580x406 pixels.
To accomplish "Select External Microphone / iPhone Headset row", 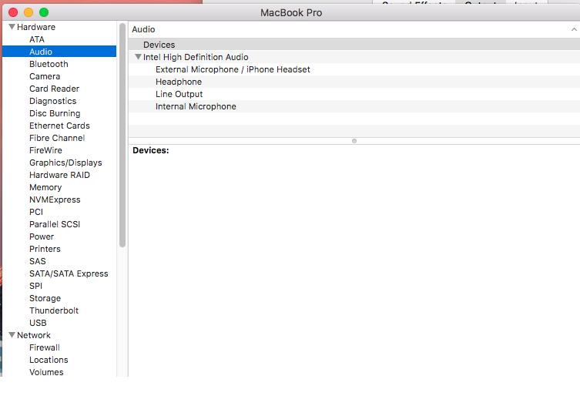I will 233,69.
